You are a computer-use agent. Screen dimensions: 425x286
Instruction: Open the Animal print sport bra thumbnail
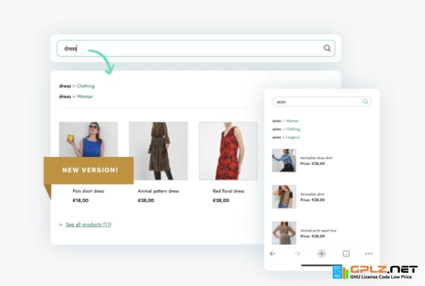(x=284, y=233)
